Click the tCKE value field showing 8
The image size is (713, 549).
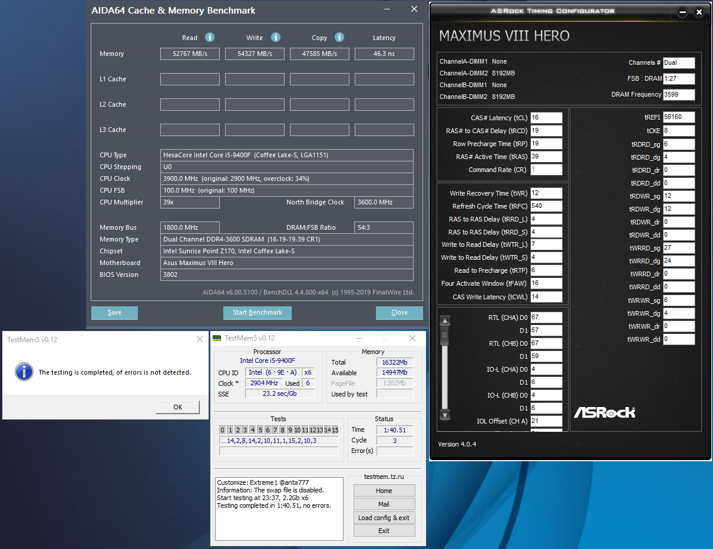(x=679, y=131)
